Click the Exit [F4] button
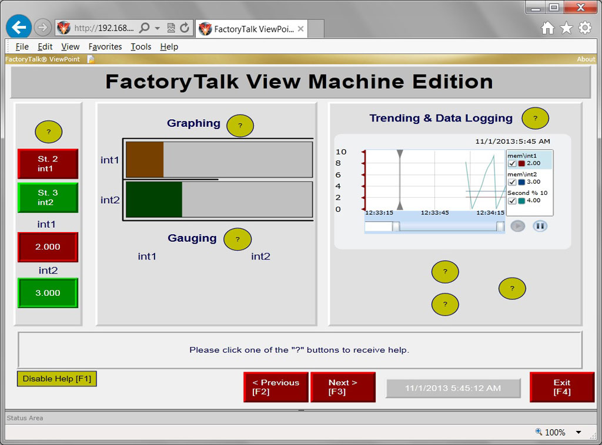Image resolution: width=602 pixels, height=445 pixels. click(562, 387)
